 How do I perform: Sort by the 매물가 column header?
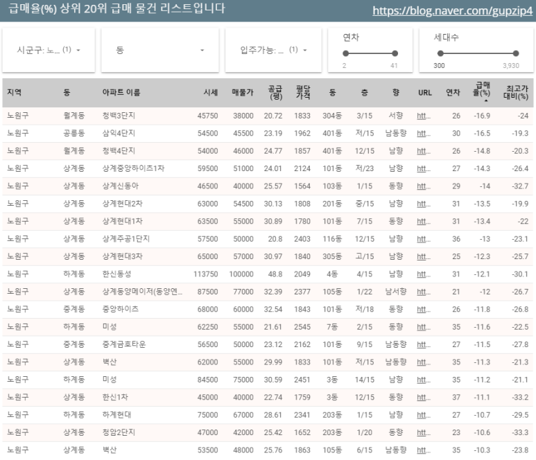tap(243, 92)
